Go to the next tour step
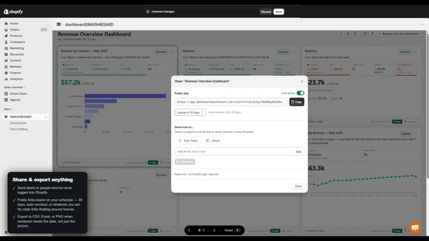 click(x=214, y=230)
